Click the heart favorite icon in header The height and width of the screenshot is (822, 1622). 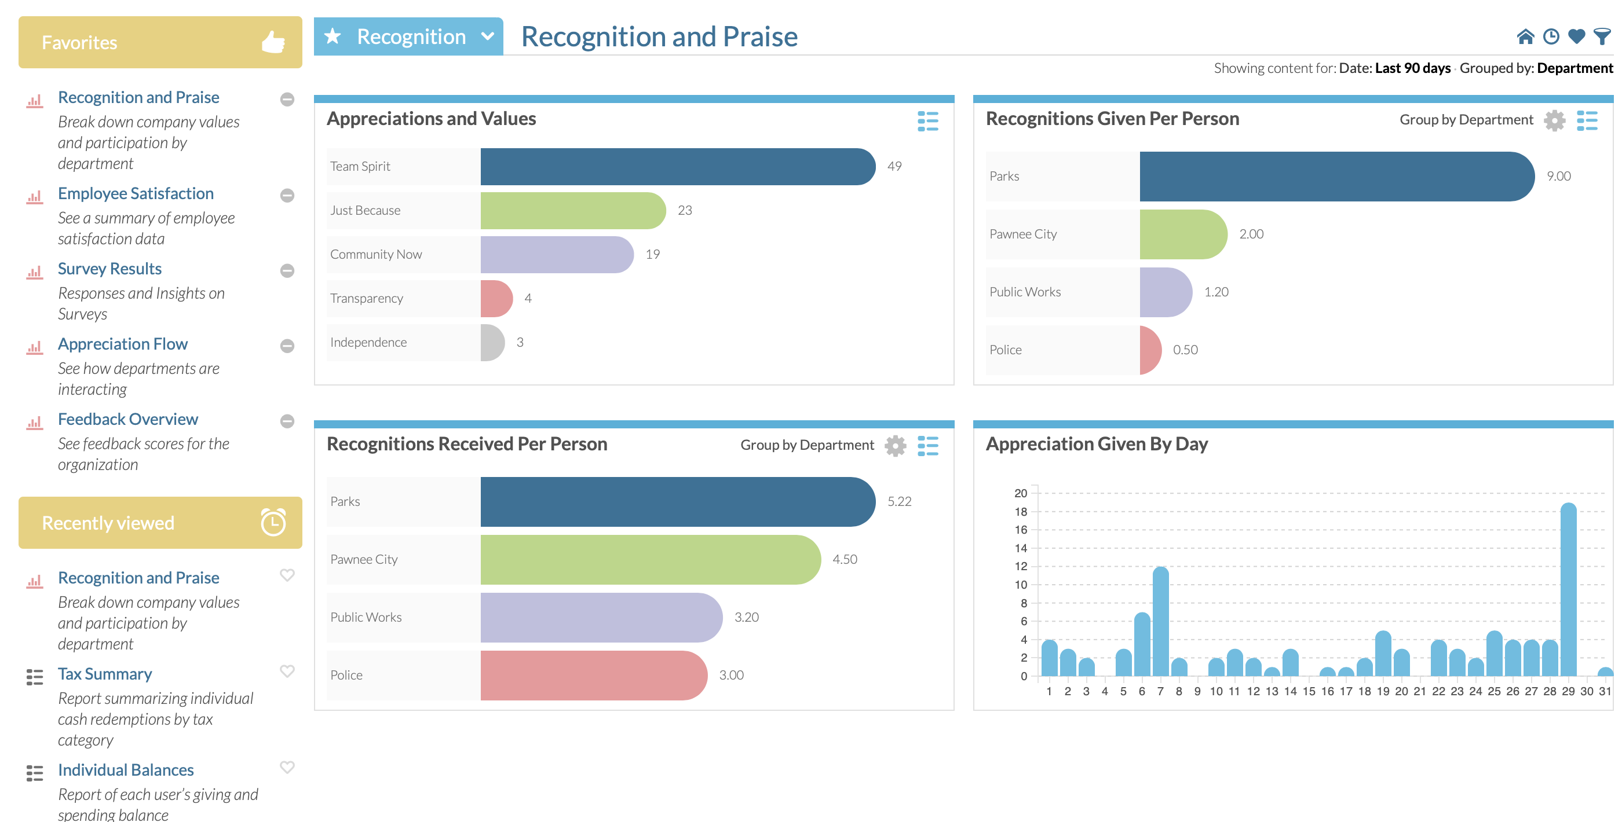tap(1576, 37)
